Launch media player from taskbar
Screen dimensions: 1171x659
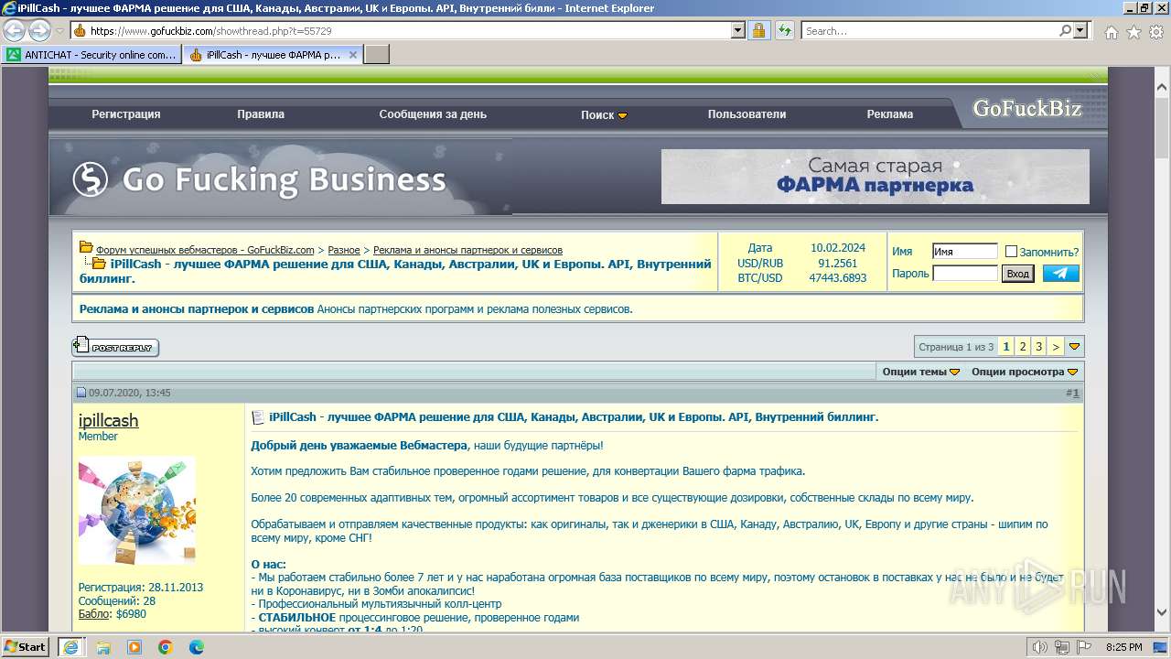coord(134,647)
